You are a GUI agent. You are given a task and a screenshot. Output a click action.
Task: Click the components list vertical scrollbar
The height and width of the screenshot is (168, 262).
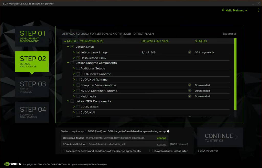click(235, 74)
